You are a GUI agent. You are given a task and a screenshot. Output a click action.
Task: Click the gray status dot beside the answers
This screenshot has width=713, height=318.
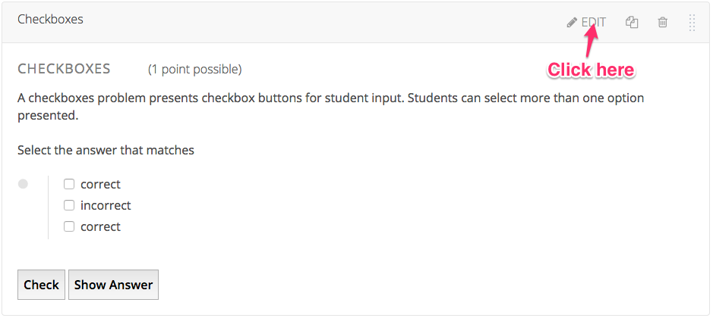[23, 184]
